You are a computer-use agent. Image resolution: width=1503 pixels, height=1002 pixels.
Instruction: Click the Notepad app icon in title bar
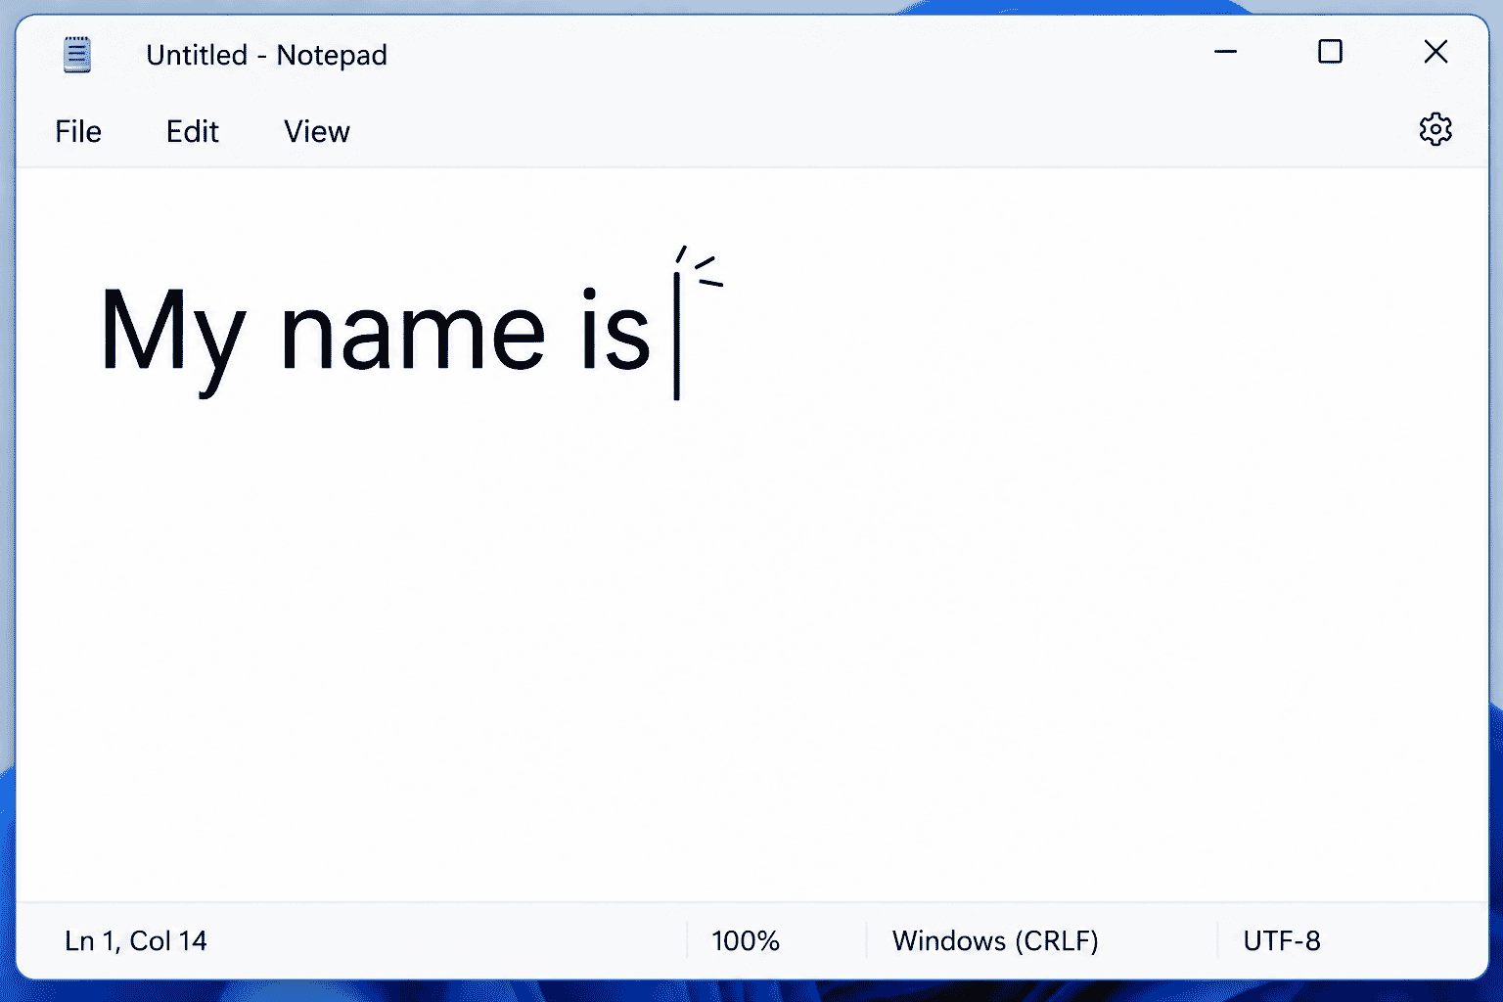click(x=77, y=55)
